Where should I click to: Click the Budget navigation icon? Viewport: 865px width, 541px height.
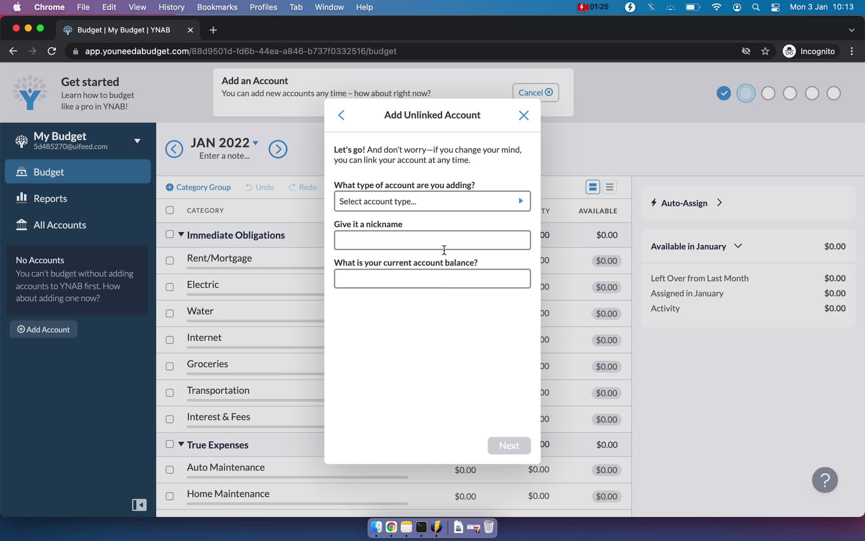coord(21,171)
